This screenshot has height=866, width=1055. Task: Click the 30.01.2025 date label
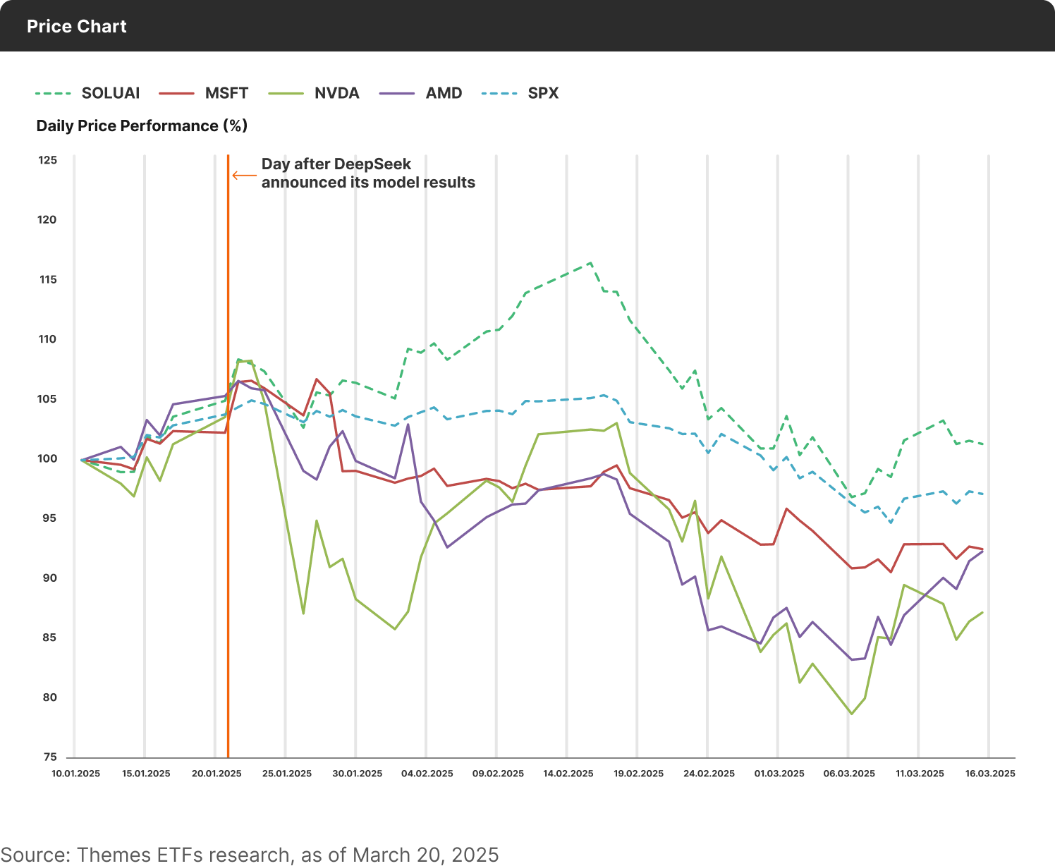point(358,774)
